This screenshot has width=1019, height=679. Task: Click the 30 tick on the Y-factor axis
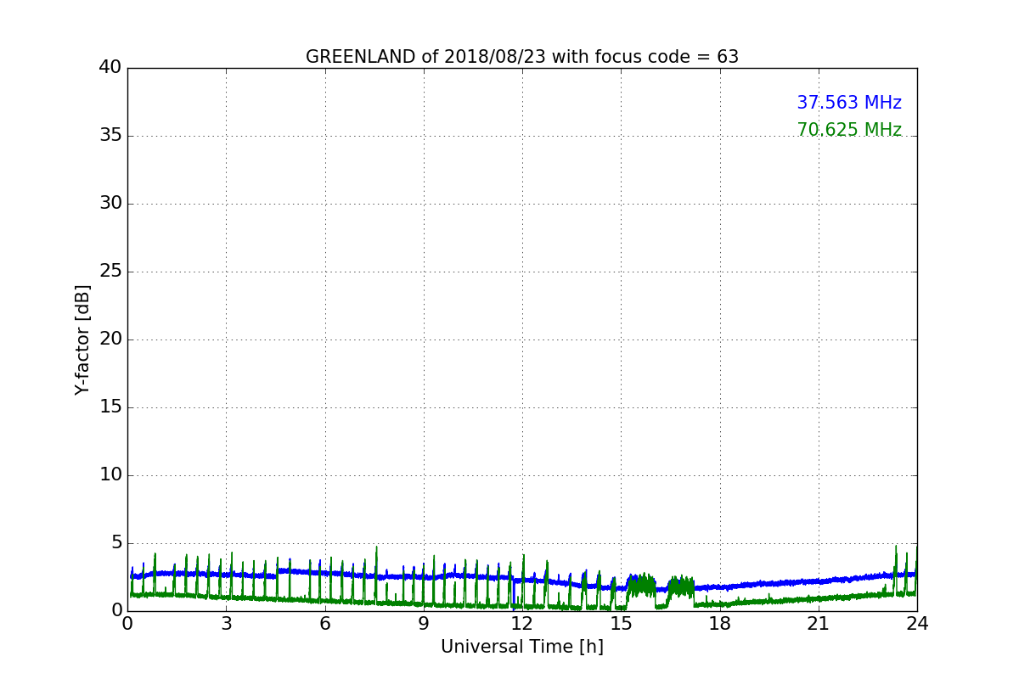110,204
